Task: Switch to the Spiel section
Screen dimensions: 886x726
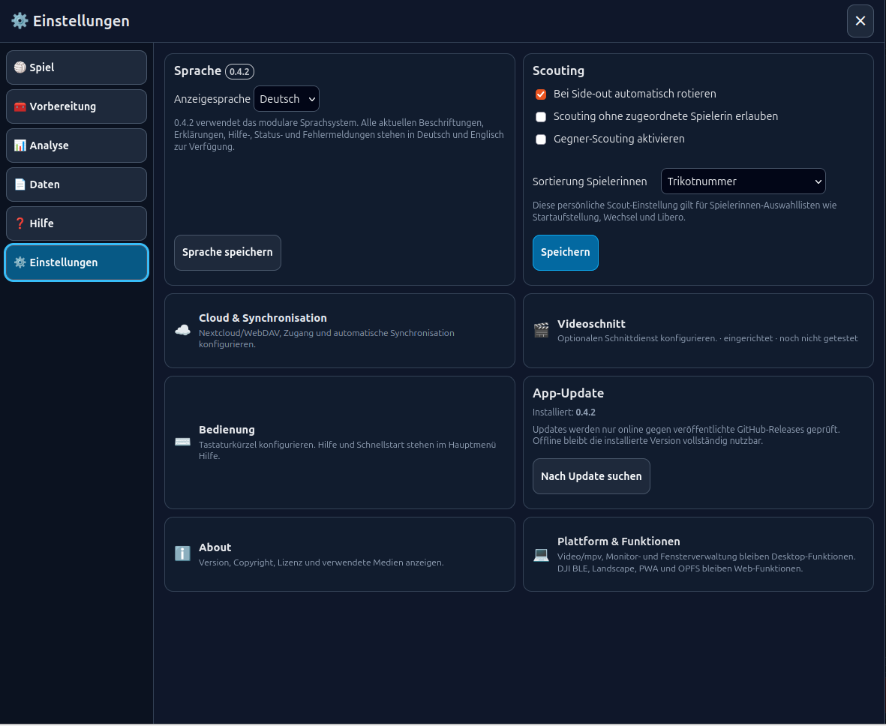Action: 77,67
